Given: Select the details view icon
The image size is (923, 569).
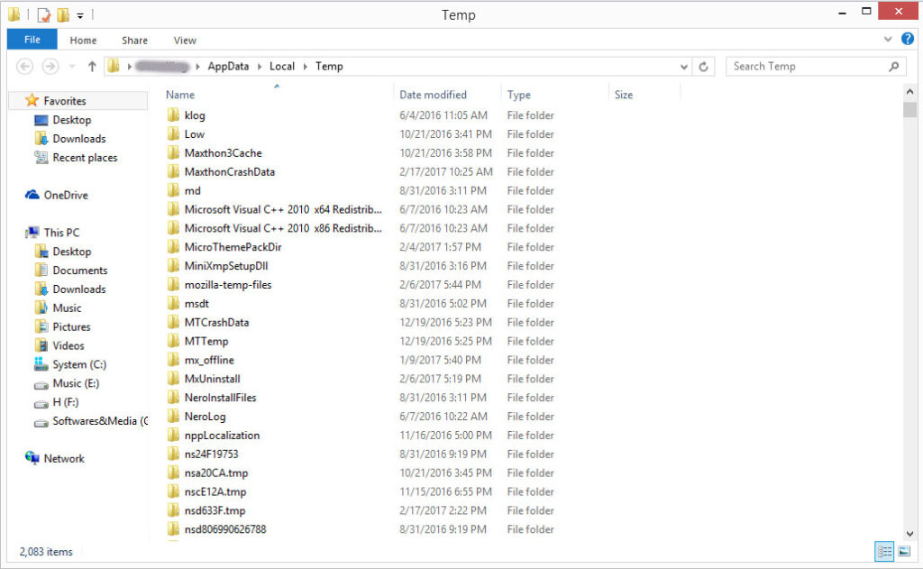Looking at the screenshot, I should [884, 551].
